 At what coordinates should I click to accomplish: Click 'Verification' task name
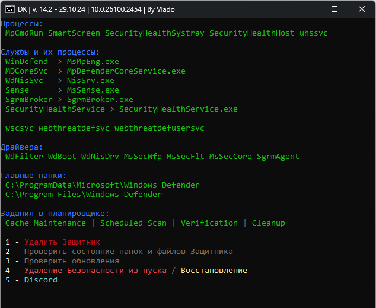pos(209,223)
